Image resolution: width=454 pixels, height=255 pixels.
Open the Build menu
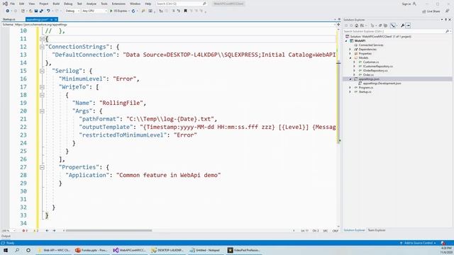(x=56, y=4)
